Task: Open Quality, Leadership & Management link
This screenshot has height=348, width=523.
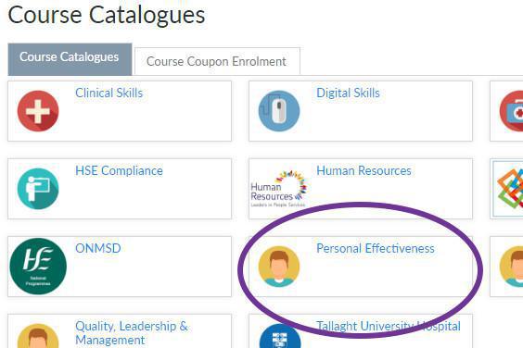Action: 132,333
